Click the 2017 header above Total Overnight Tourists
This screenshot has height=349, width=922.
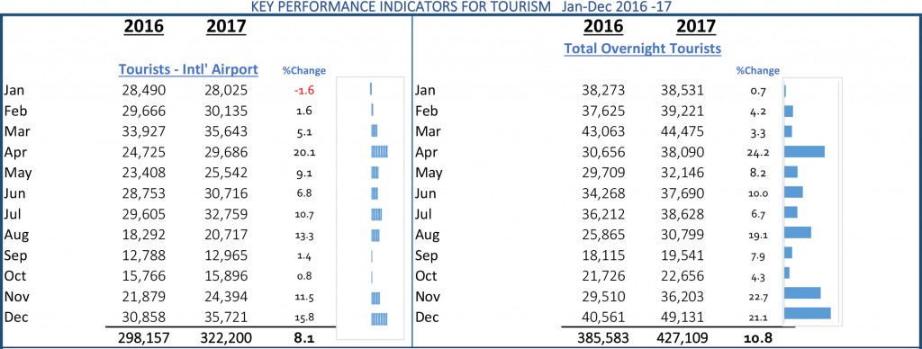coord(696,26)
